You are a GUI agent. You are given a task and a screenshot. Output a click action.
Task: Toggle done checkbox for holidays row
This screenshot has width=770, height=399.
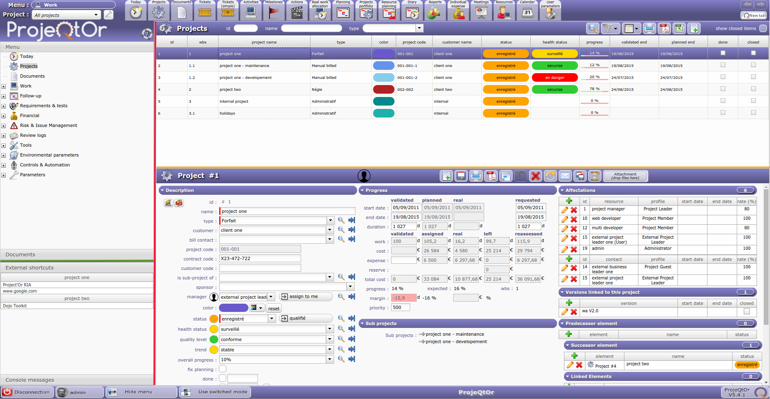pos(723,113)
